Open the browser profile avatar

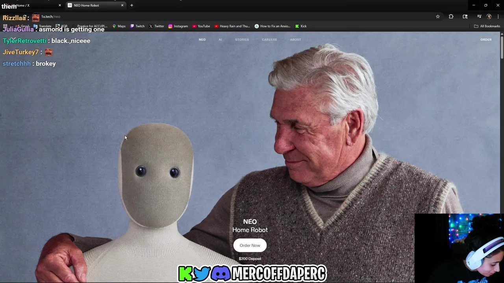click(489, 17)
